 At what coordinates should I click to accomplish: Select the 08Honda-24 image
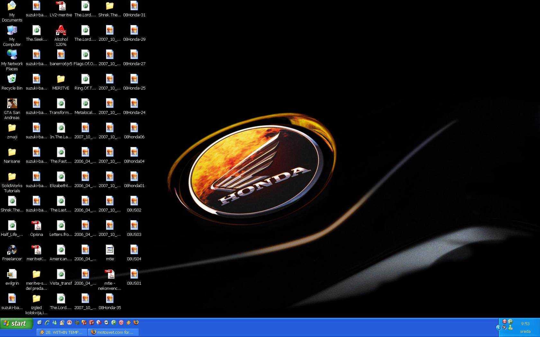pyautogui.click(x=134, y=107)
